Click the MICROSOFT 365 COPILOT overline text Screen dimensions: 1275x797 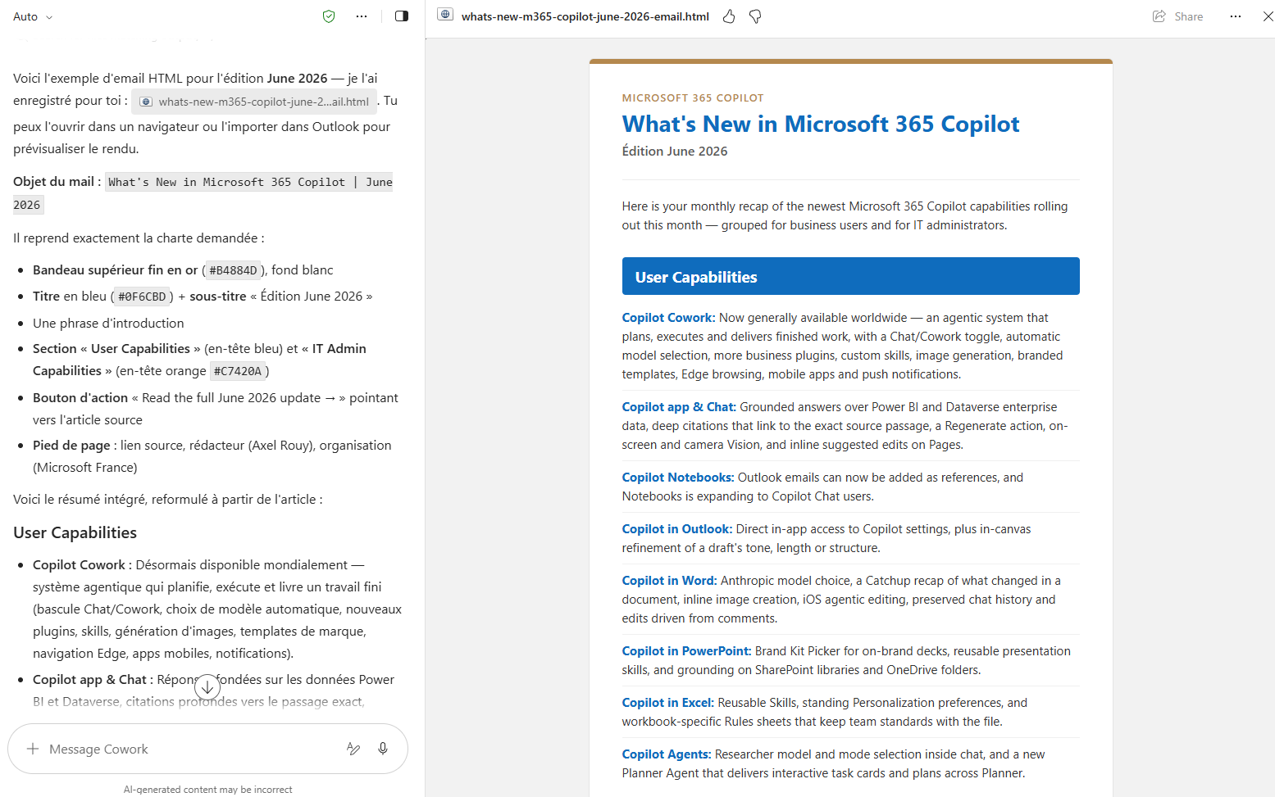(693, 98)
